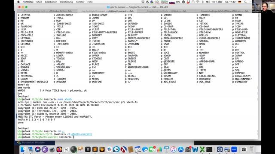Image resolution: width=275 pixels, height=154 pixels.
Task: Click 'MEMORY-CHECK' word in listing
Action: [x=64, y=53]
